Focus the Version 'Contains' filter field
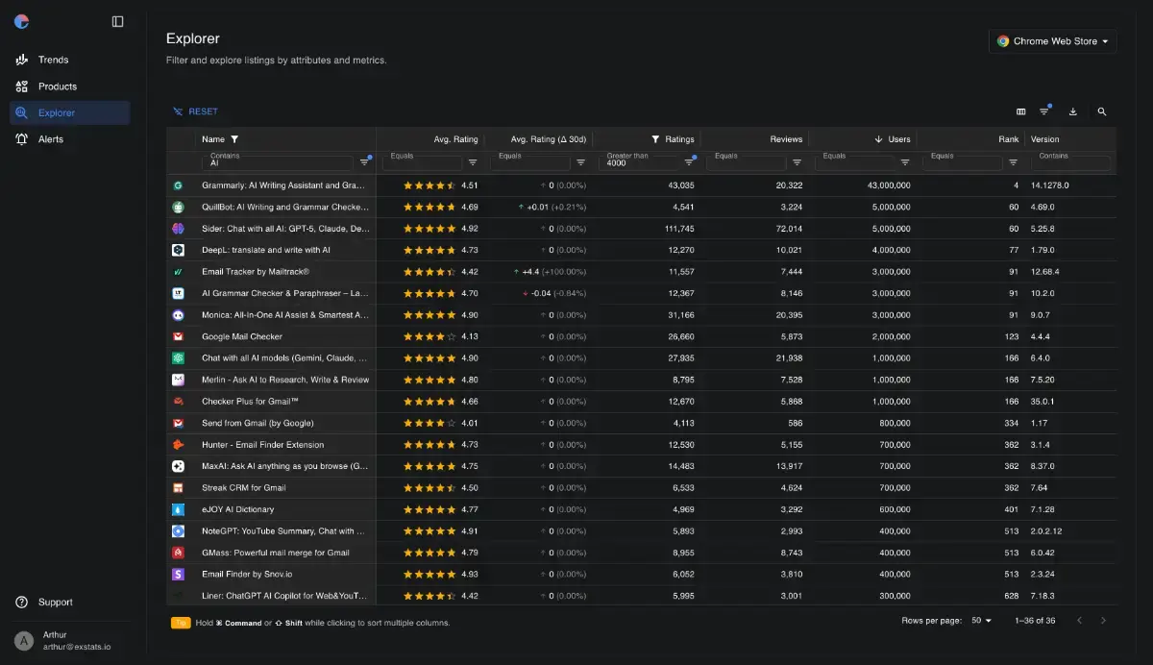The image size is (1153, 665). 1070,162
